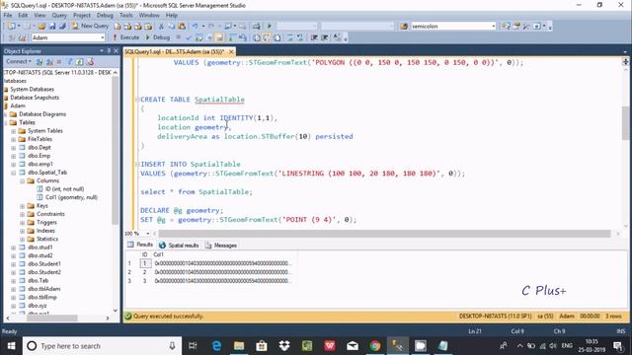Image resolution: width=632 pixels, height=355 pixels.
Task: Click the Object Explorer refresh icon
Action: coord(79,61)
